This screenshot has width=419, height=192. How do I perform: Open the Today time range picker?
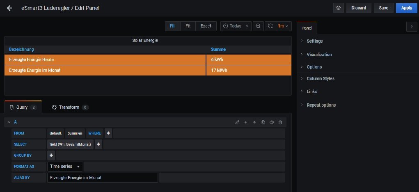click(x=236, y=26)
